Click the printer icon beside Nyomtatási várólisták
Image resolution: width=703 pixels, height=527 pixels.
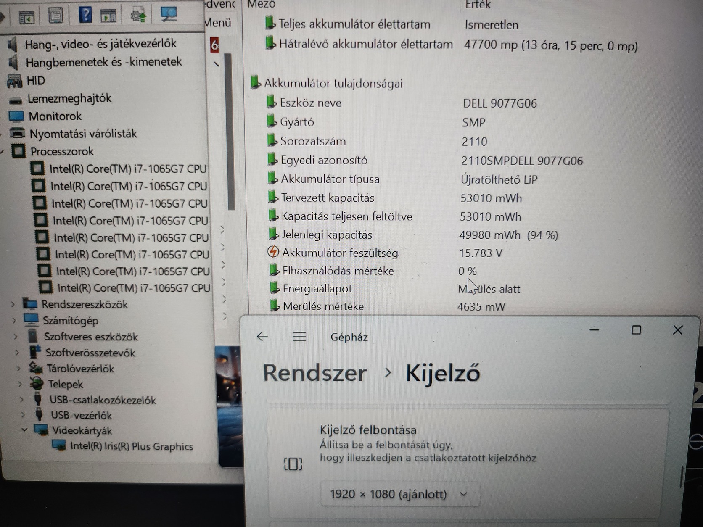pyautogui.click(x=18, y=133)
